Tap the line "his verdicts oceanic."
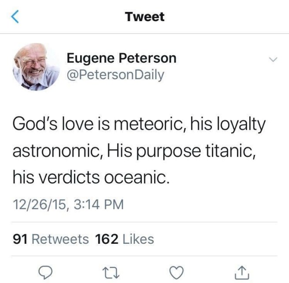The width and height of the screenshot is (289, 283). (91, 177)
